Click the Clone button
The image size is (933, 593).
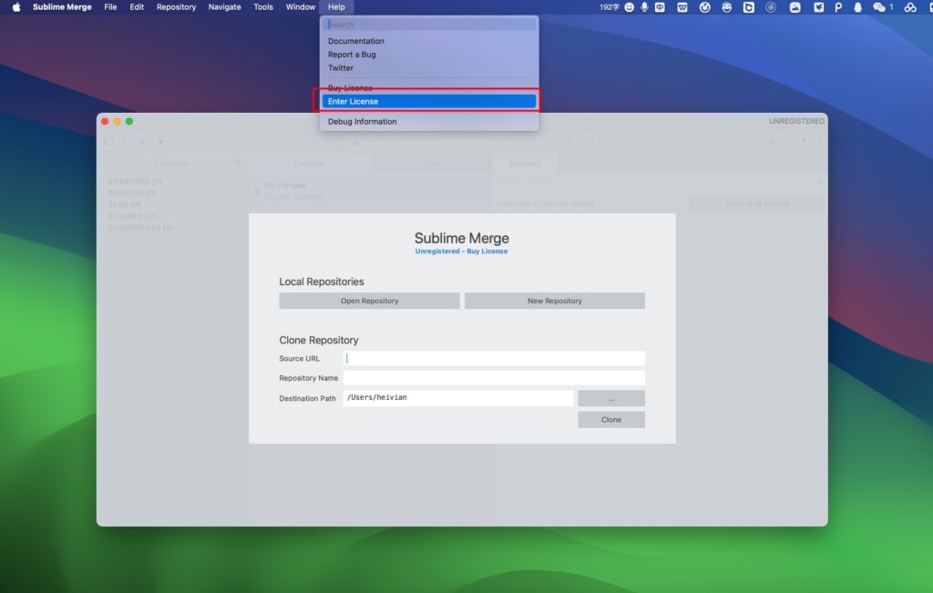pyautogui.click(x=610, y=419)
